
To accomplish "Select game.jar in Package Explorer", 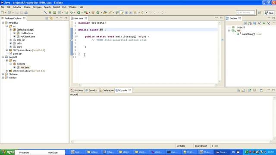I will click(17, 54).
